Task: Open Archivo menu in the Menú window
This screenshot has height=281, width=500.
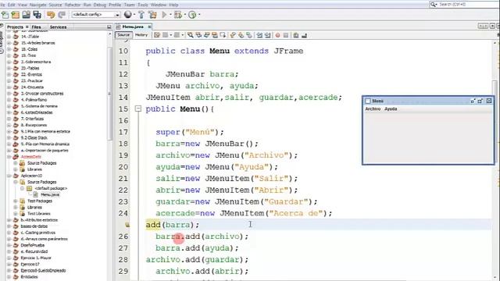Action: tap(373, 109)
